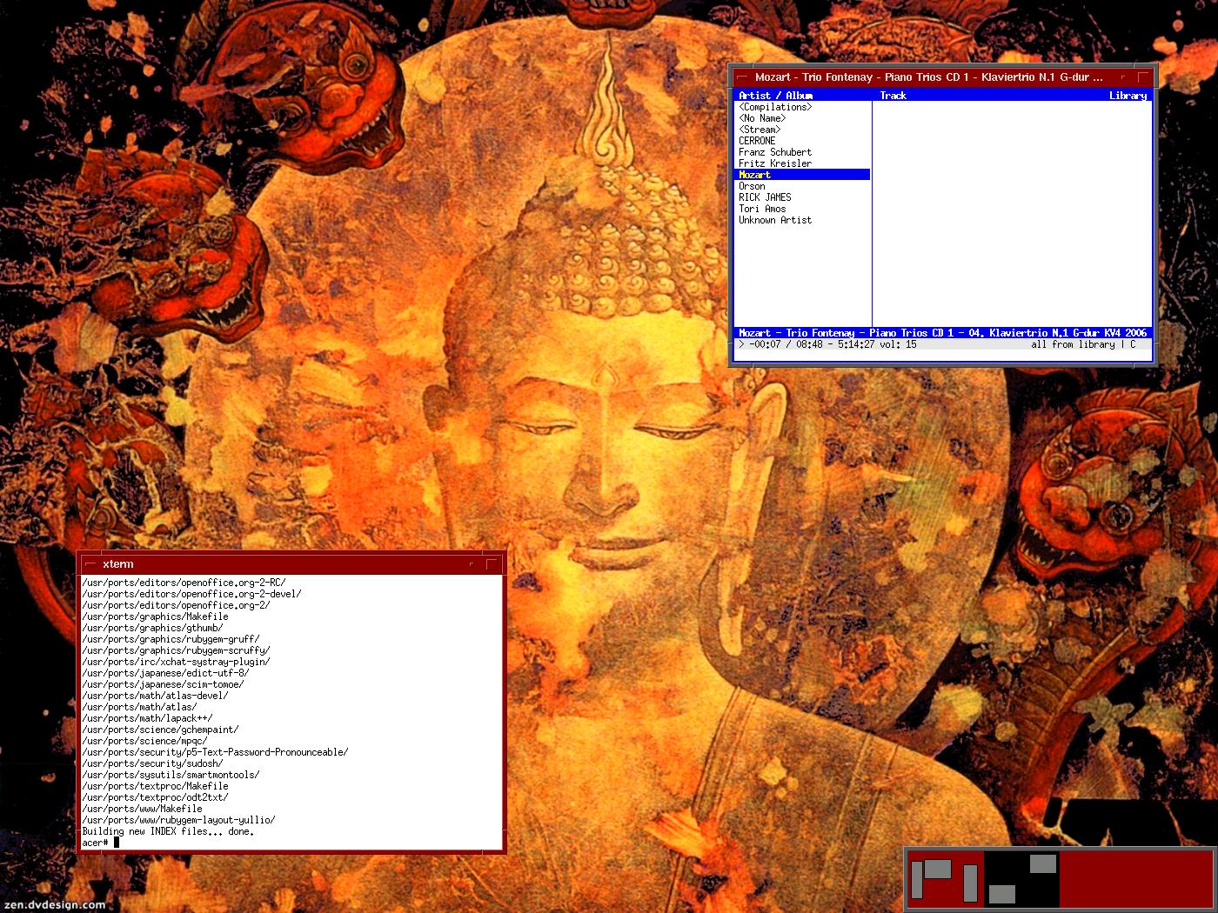Click the playback time '-00:07 / 08:48' in status line

(786, 344)
